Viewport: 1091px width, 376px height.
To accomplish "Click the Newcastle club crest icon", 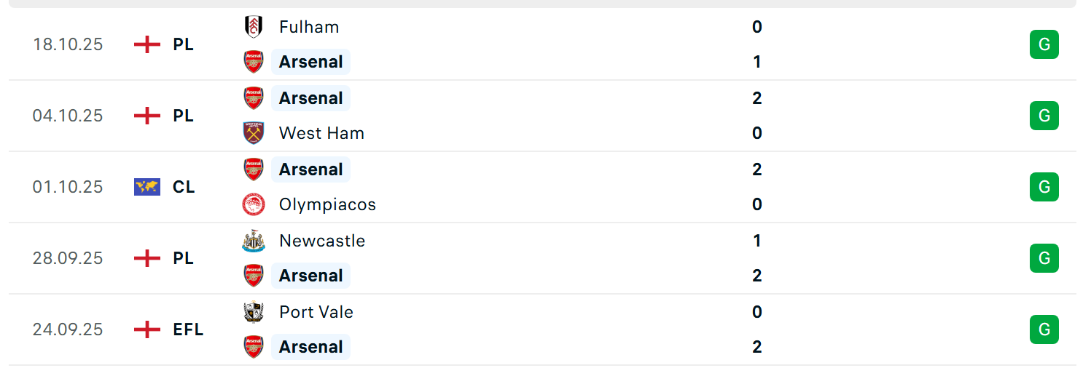I will click(253, 241).
